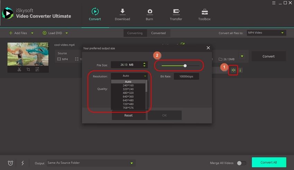Click the Bit Rate 10000kbps field

click(186, 76)
